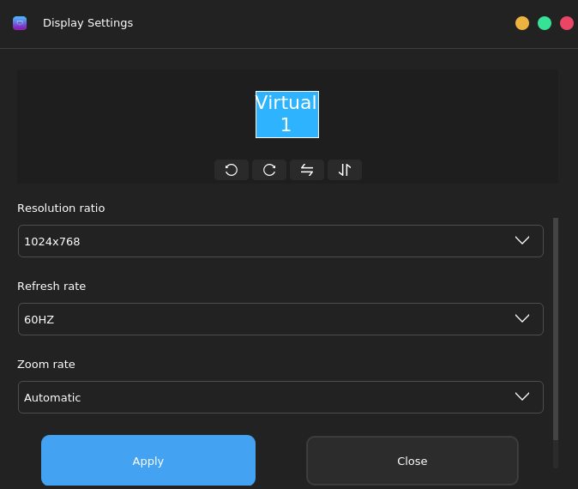Click the Display Settings title text

click(x=87, y=23)
